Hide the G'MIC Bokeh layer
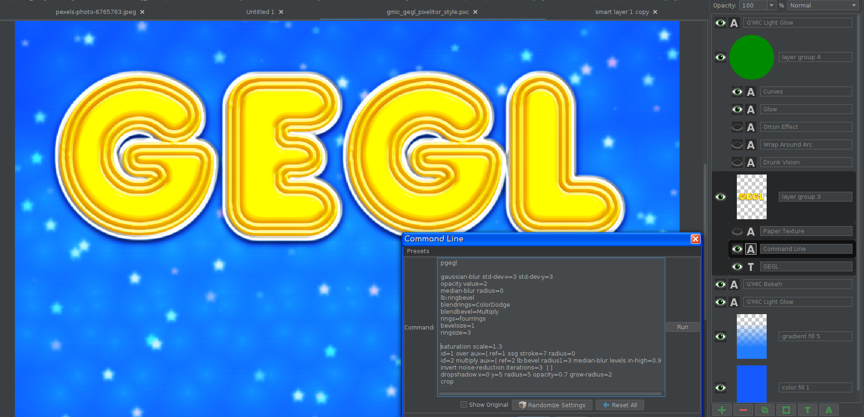The image size is (864, 417). tap(721, 284)
